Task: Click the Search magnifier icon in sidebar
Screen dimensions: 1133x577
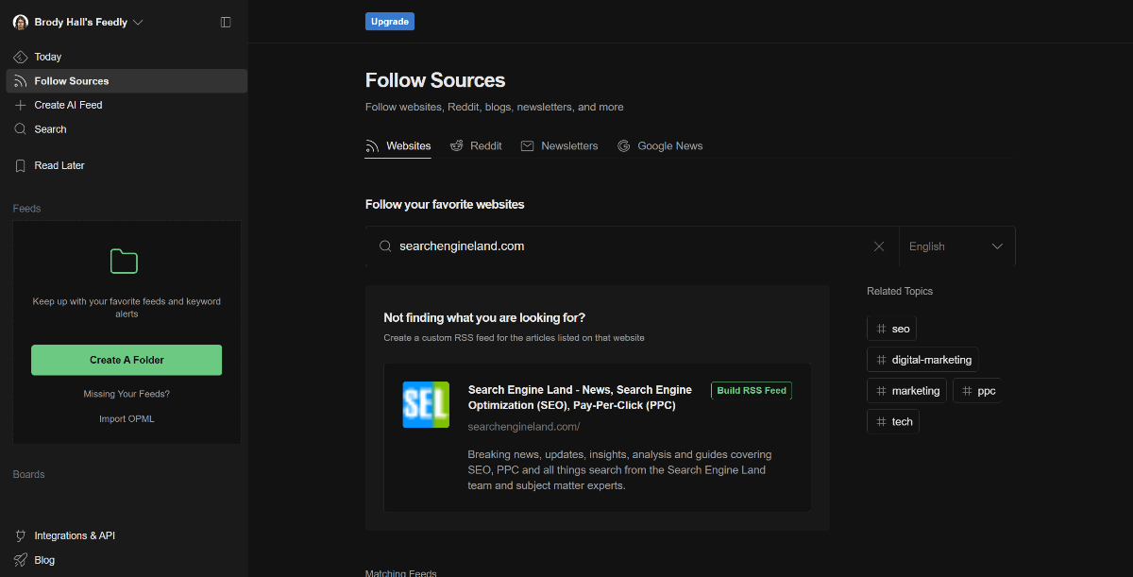Action: (21, 129)
